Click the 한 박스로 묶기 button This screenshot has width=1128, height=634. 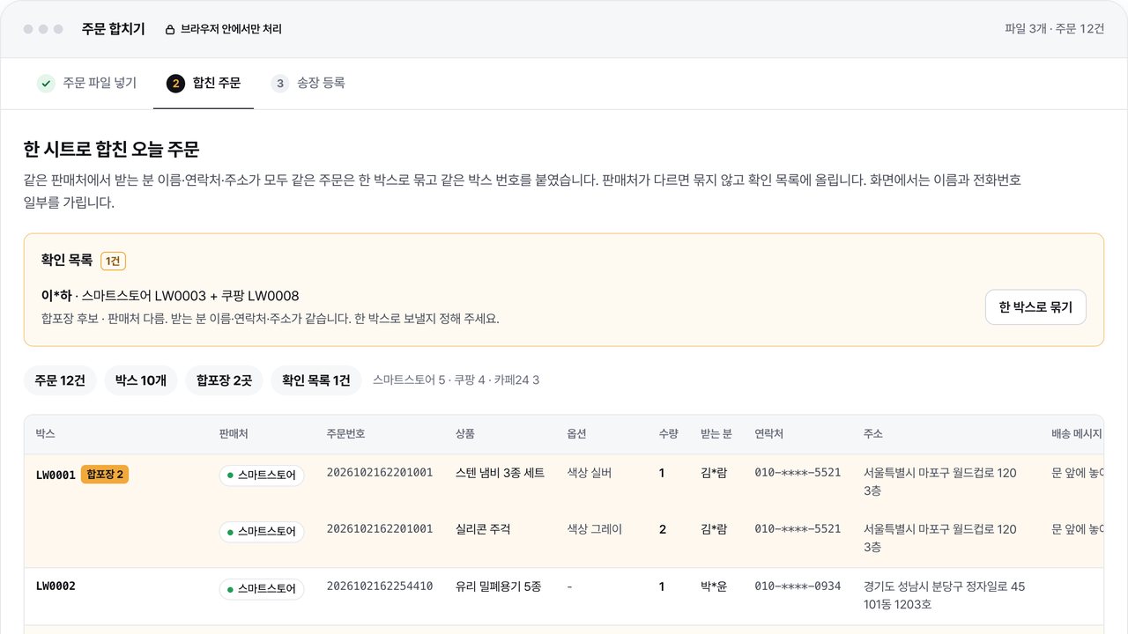pos(1035,307)
